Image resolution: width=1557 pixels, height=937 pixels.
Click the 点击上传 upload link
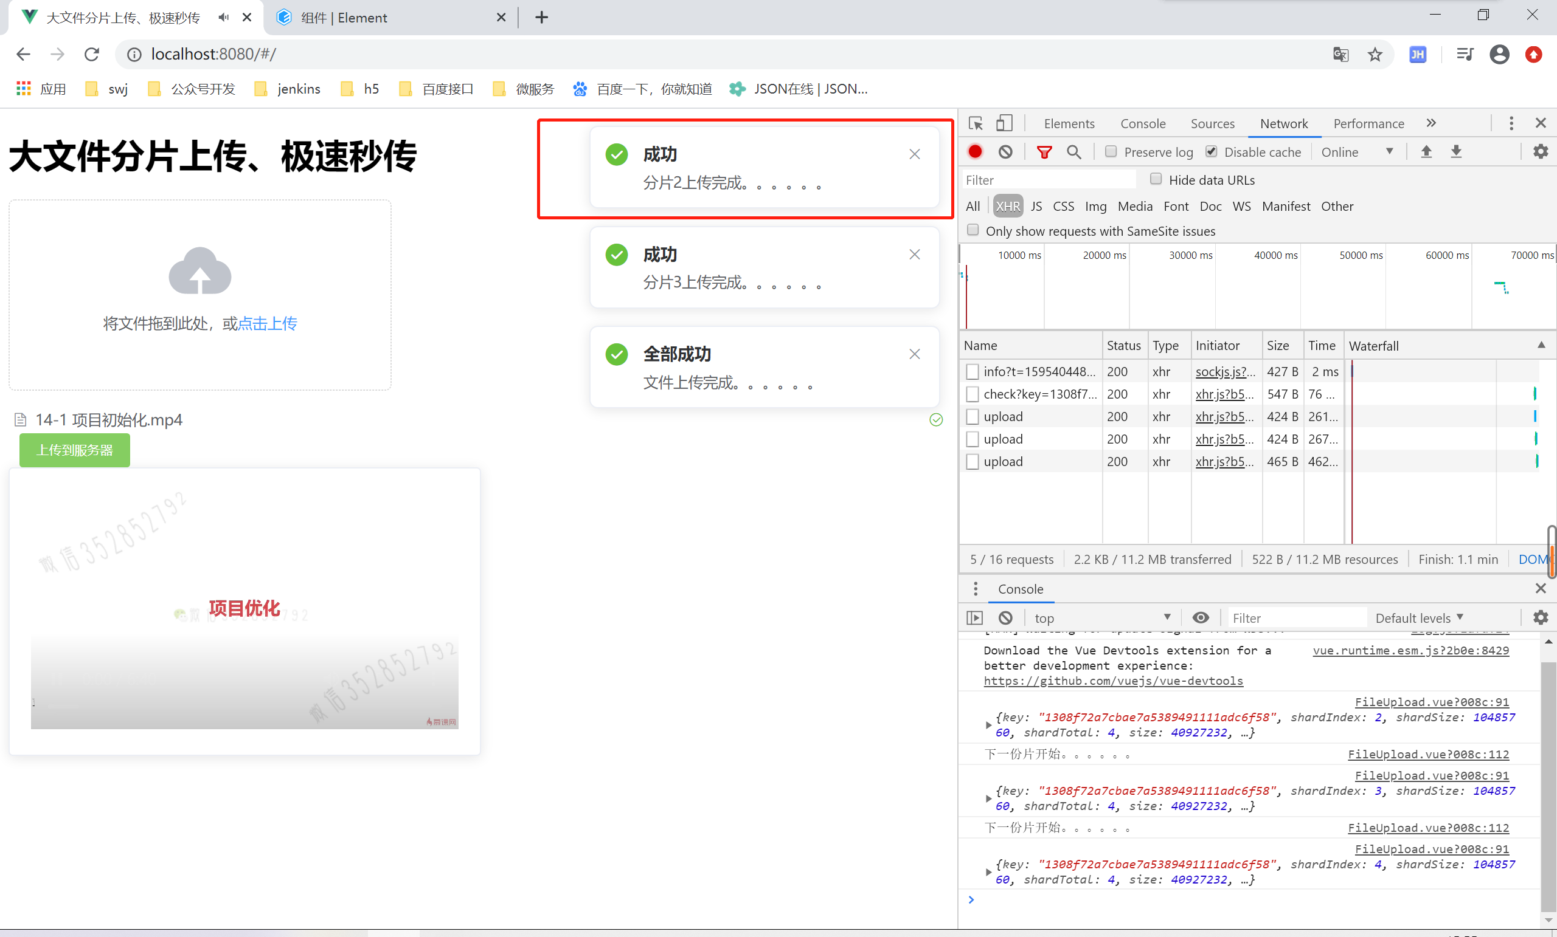pos(267,323)
